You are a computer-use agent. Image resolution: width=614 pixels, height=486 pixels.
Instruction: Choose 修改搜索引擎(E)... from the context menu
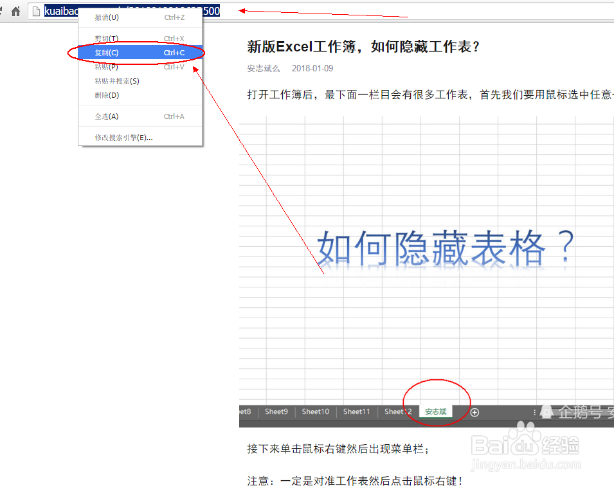click(140, 138)
